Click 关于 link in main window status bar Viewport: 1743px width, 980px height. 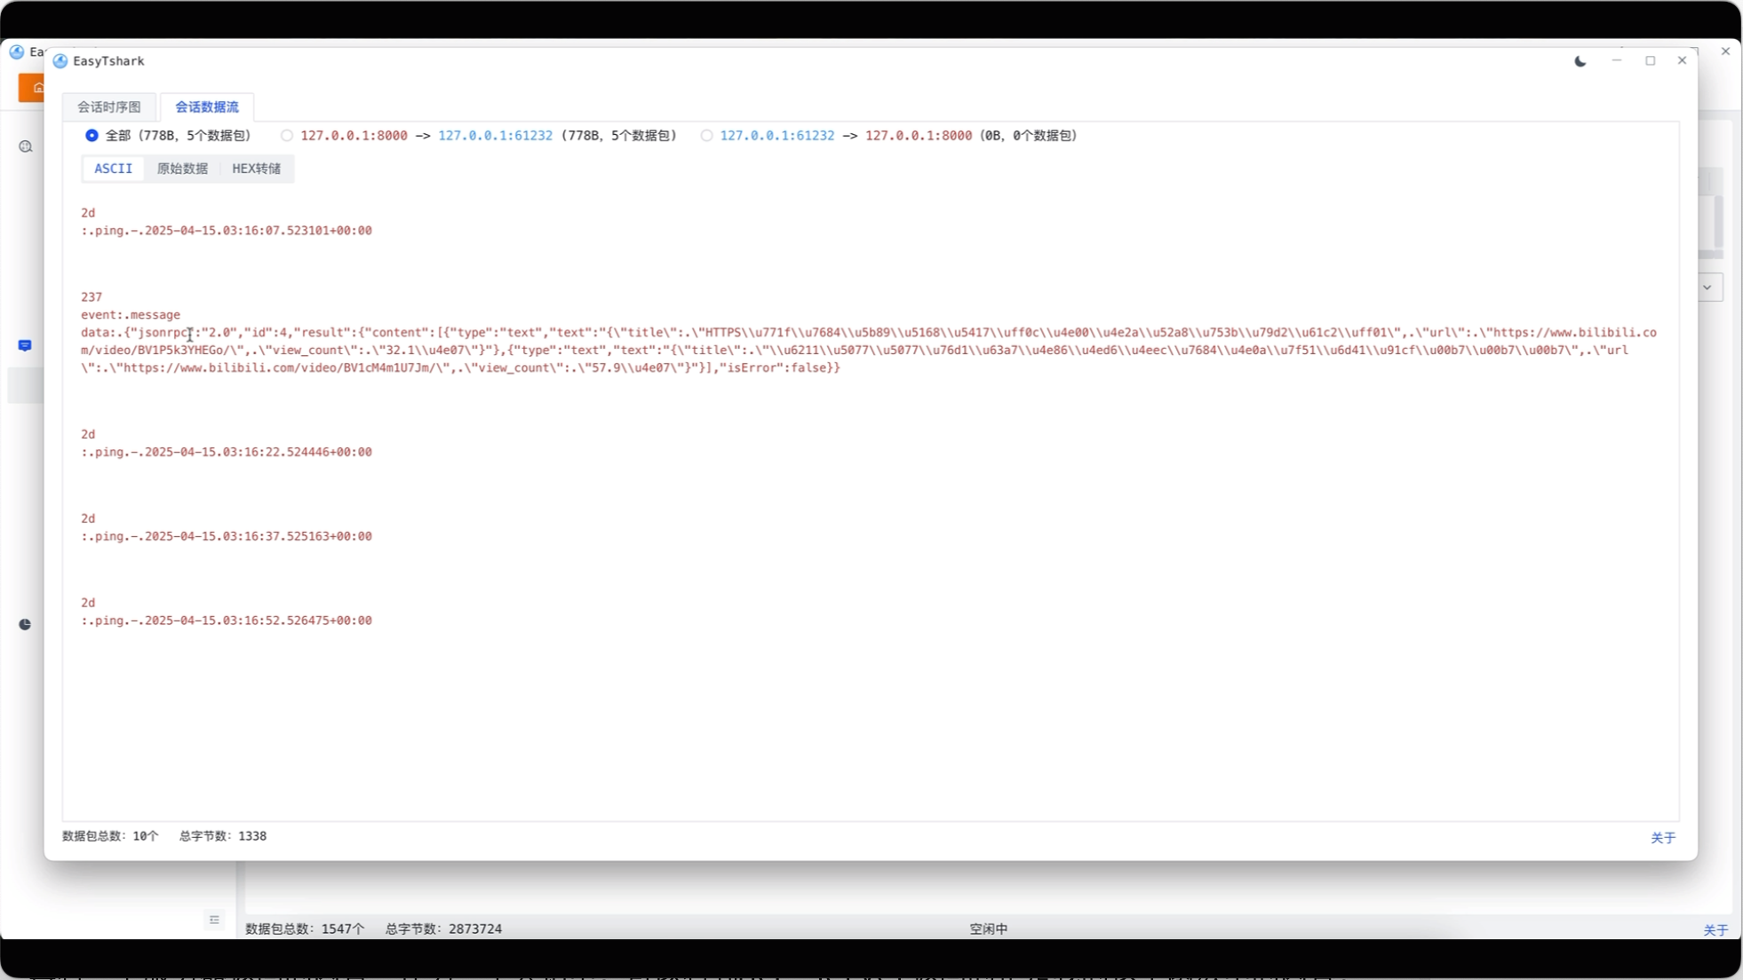[x=1715, y=929]
